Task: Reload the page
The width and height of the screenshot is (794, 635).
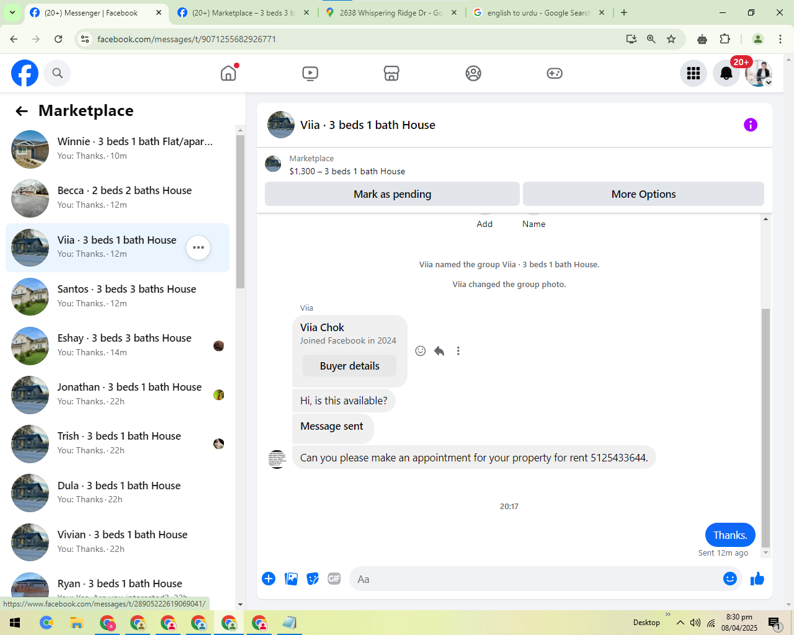Action: click(58, 39)
